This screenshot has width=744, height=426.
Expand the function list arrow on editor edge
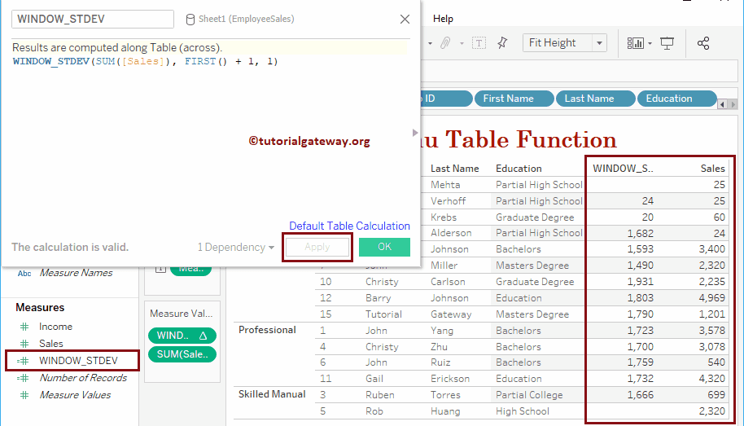(415, 133)
